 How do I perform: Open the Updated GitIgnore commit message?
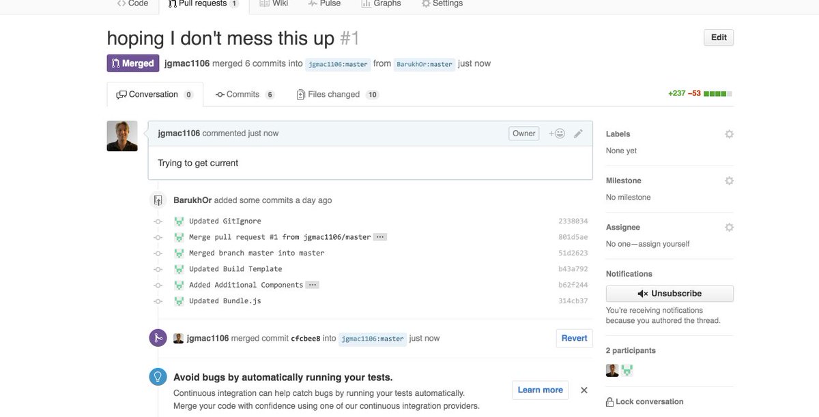225,221
